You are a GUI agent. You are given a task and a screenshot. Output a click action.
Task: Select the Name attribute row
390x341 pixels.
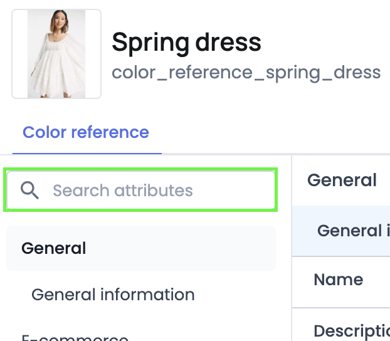[341, 282]
